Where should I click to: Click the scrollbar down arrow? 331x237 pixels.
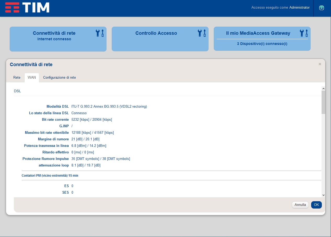coord(323,195)
